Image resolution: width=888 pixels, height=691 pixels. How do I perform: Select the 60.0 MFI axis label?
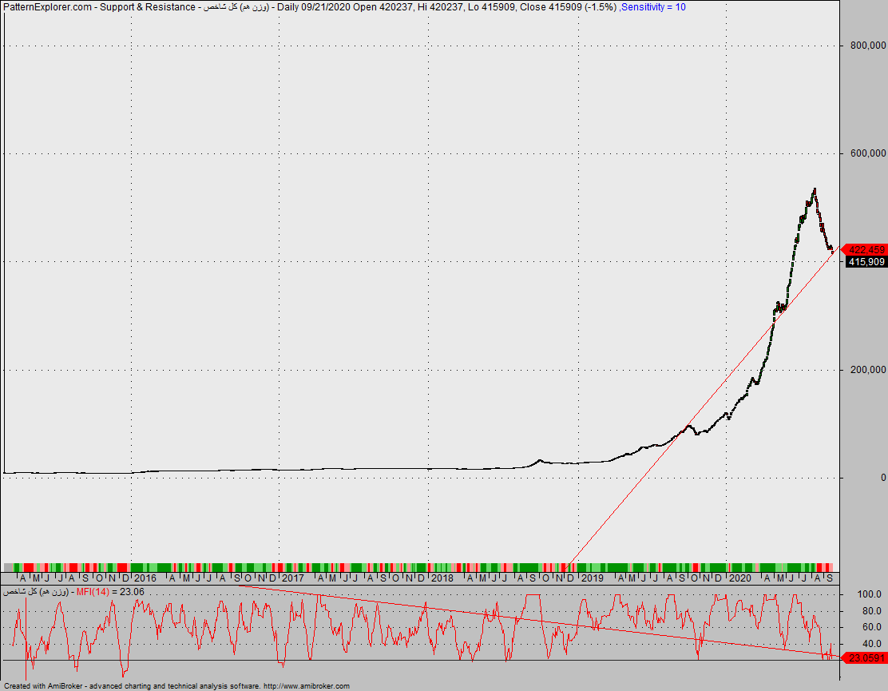[x=871, y=628]
